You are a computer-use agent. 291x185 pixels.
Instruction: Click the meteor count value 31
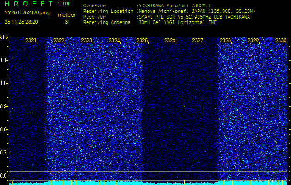(67, 22)
